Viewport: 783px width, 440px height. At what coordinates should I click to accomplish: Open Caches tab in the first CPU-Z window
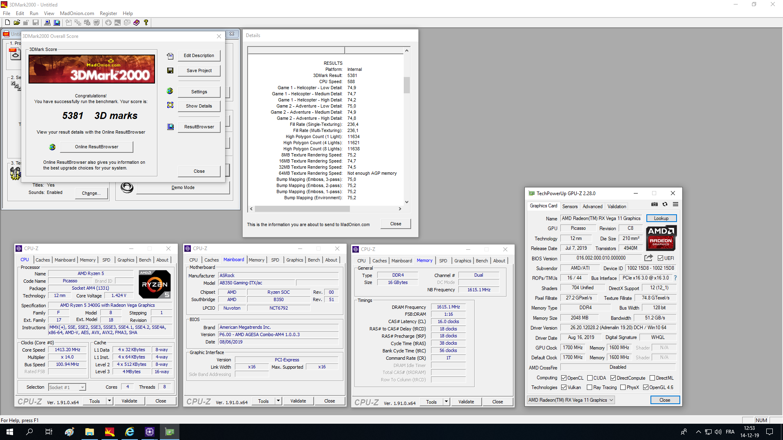tap(42, 260)
